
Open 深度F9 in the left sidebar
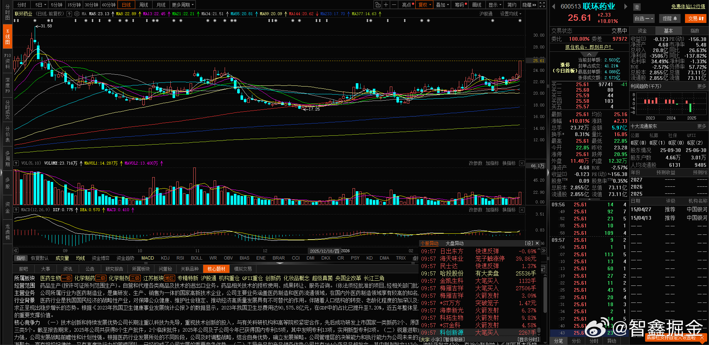click(7, 85)
